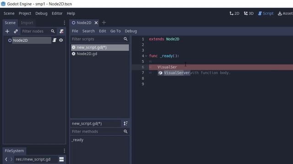Click the new_script.gd(*) label above methods
Screen dimensions: 293x164
tap(96, 123)
